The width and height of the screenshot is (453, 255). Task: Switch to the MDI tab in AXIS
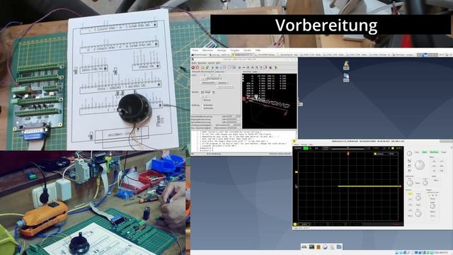(220, 72)
